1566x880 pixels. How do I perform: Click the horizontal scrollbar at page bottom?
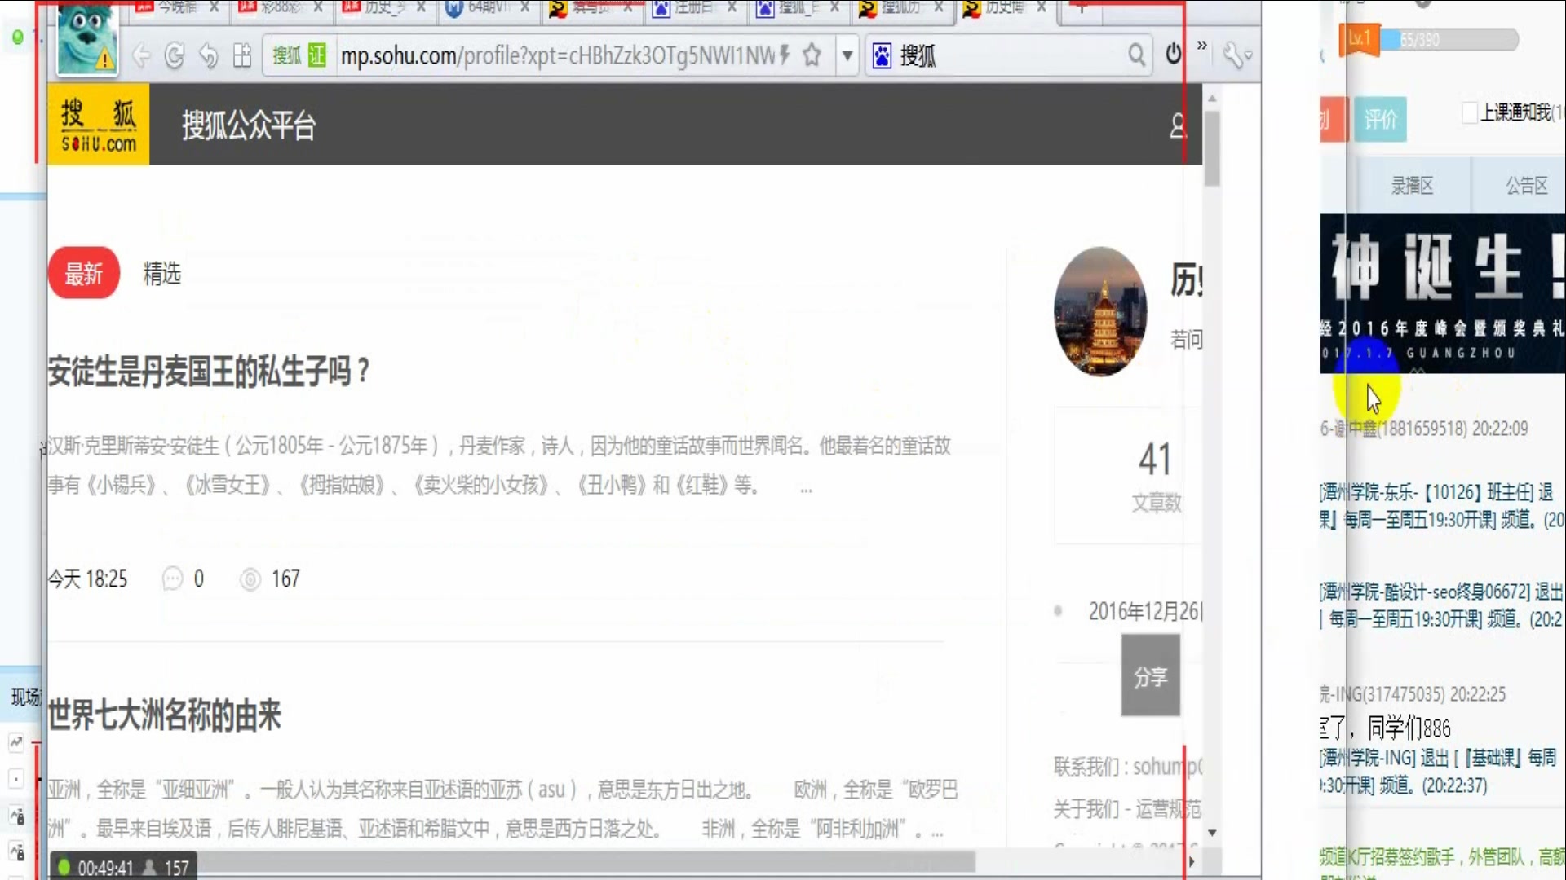pyautogui.click(x=586, y=861)
